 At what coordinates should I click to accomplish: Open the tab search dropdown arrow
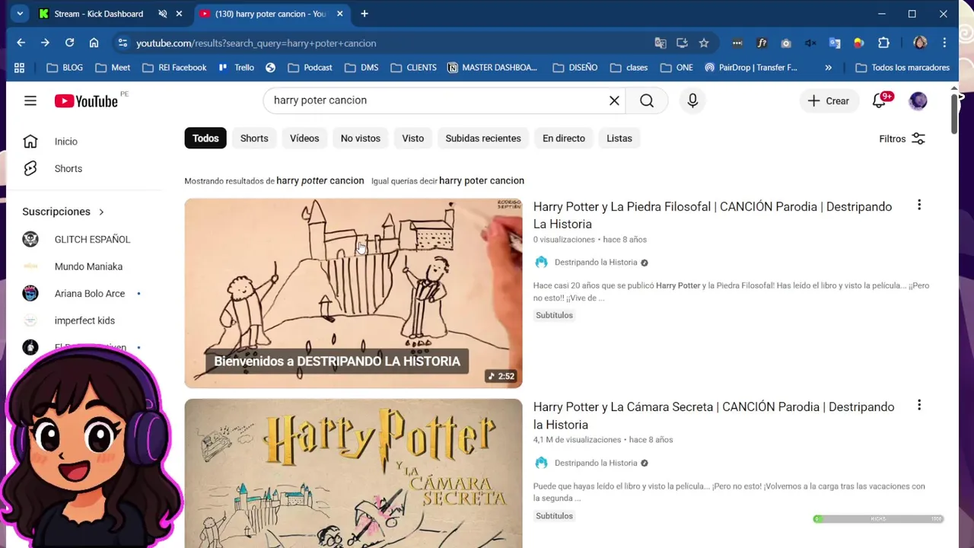(x=20, y=14)
